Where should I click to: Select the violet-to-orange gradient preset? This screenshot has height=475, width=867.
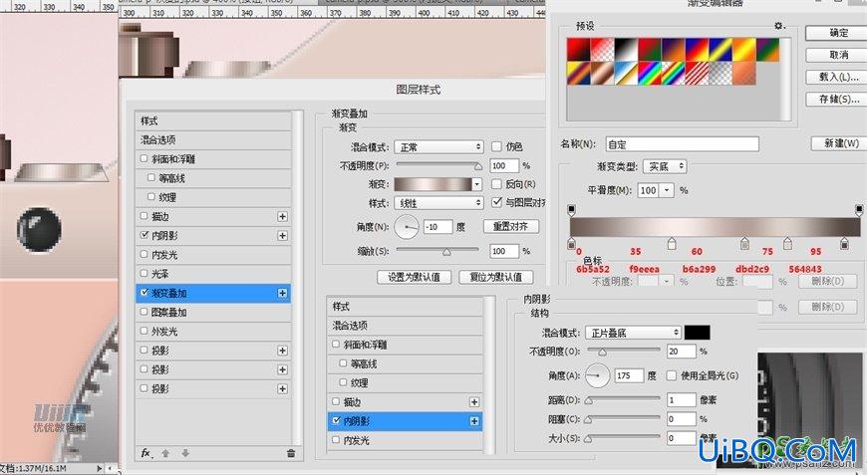pos(673,50)
